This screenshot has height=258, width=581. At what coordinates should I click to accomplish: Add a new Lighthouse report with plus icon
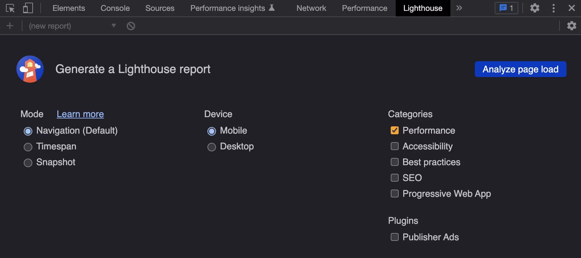click(x=10, y=26)
